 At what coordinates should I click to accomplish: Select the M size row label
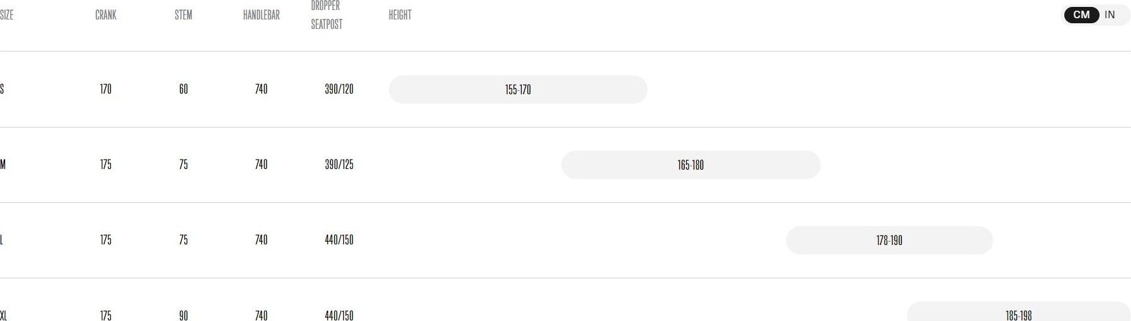pos(3,165)
